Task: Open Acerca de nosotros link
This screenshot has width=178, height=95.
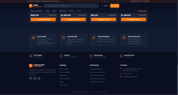Action: 96,69
